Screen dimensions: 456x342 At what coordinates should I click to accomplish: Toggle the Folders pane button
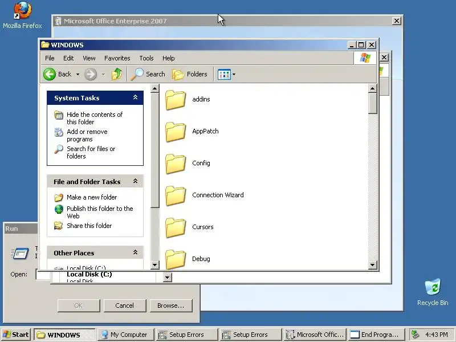(190, 74)
